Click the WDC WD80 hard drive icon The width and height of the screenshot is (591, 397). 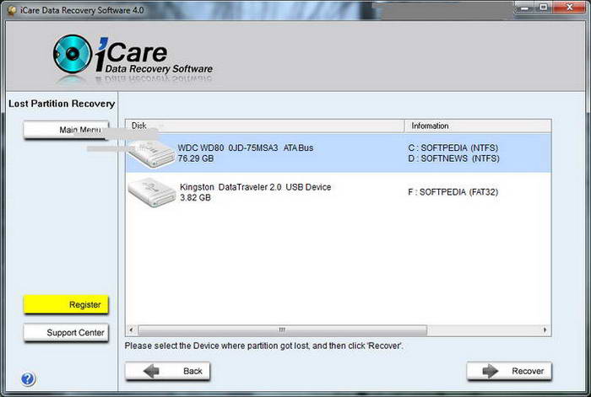(x=151, y=153)
